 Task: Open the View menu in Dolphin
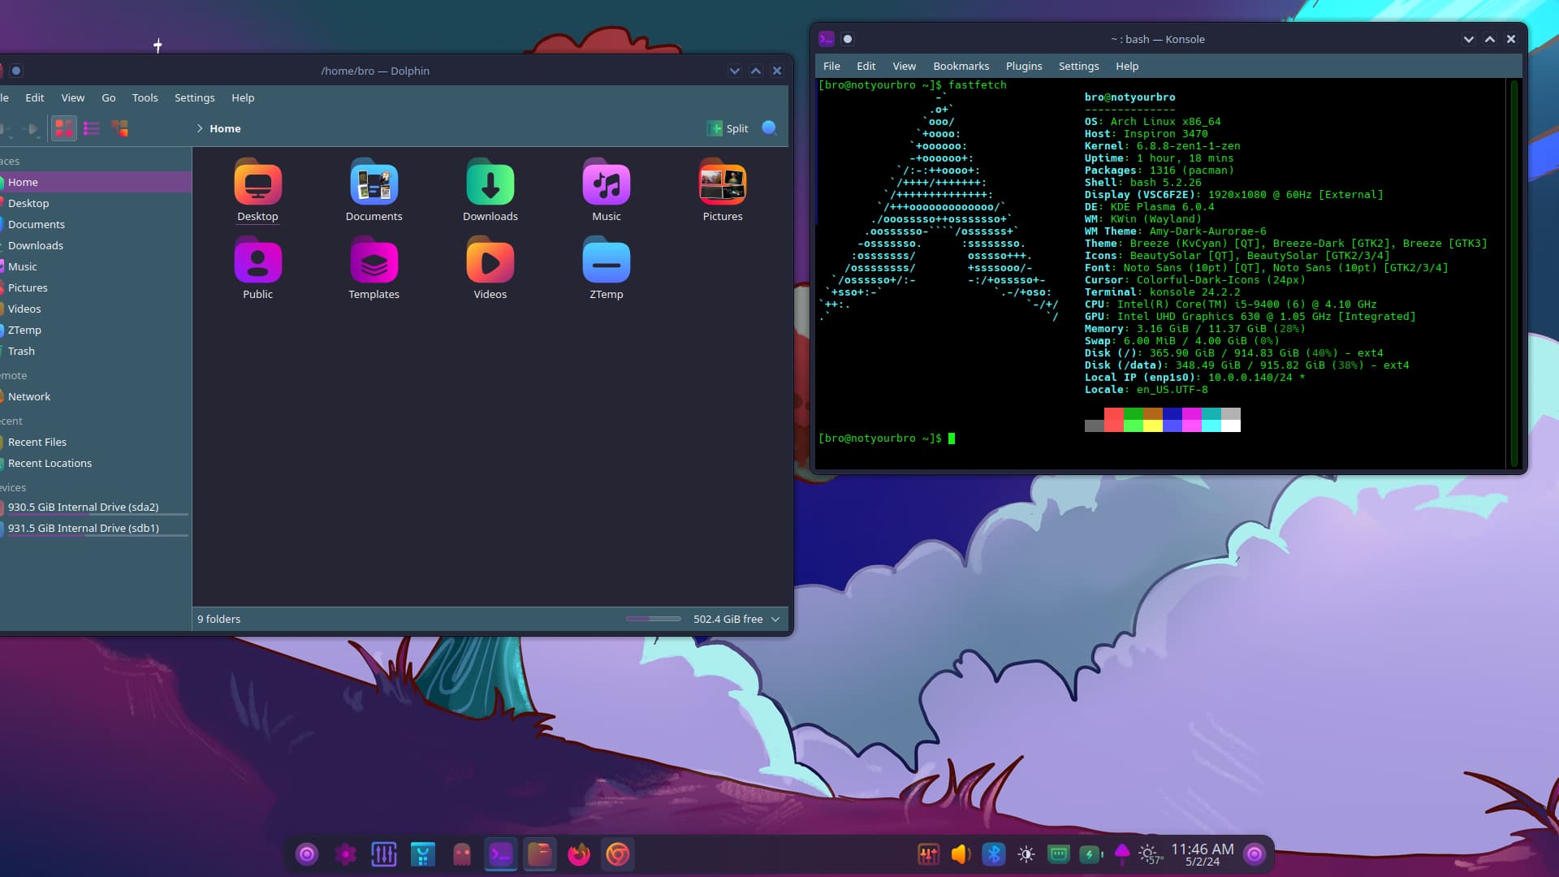pyautogui.click(x=73, y=97)
